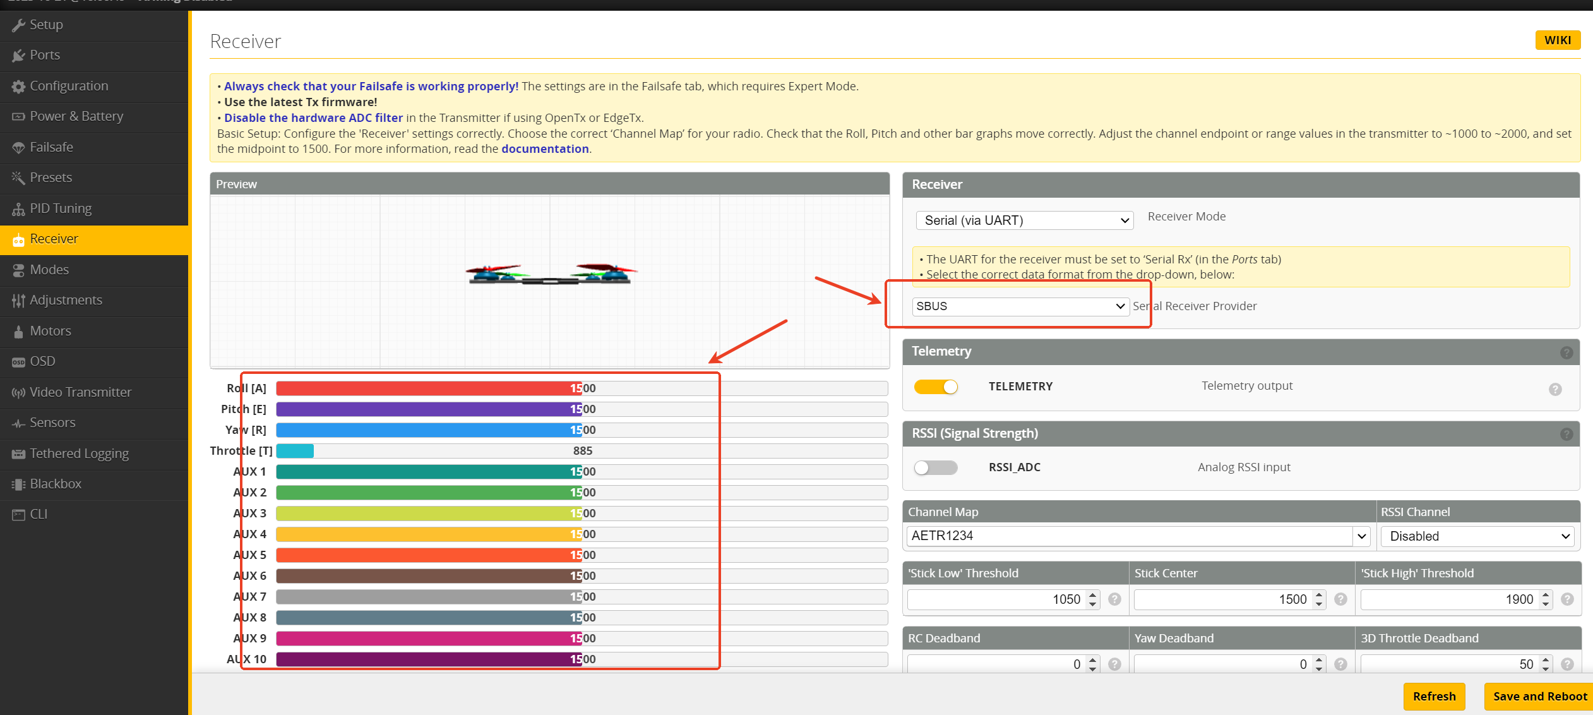Click the Throttle channel bar

pyautogui.click(x=581, y=451)
